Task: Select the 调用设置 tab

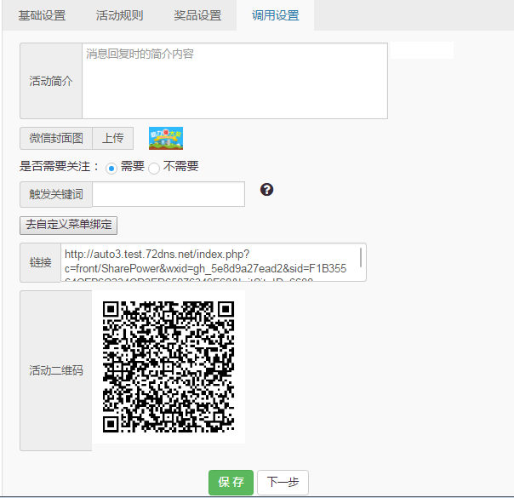Action: (x=276, y=15)
